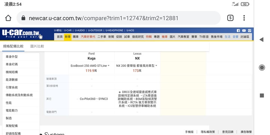Open U-CAR YouTube channel icon
This screenshot has height=135, width=270.
point(244,30)
